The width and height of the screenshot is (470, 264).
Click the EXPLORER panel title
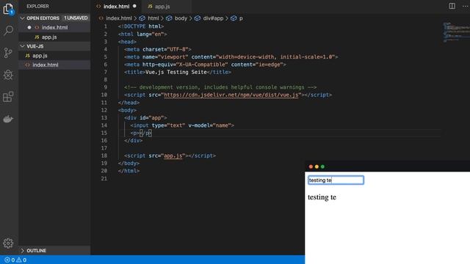(37, 7)
